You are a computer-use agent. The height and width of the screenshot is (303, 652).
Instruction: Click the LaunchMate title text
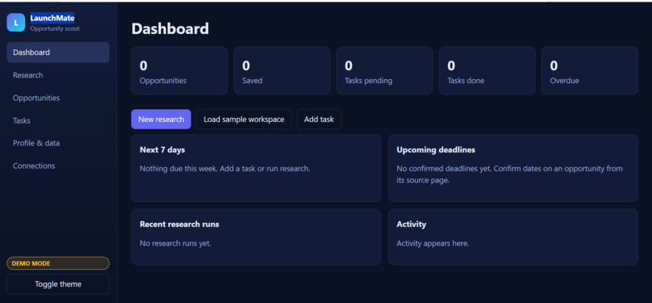coord(53,19)
